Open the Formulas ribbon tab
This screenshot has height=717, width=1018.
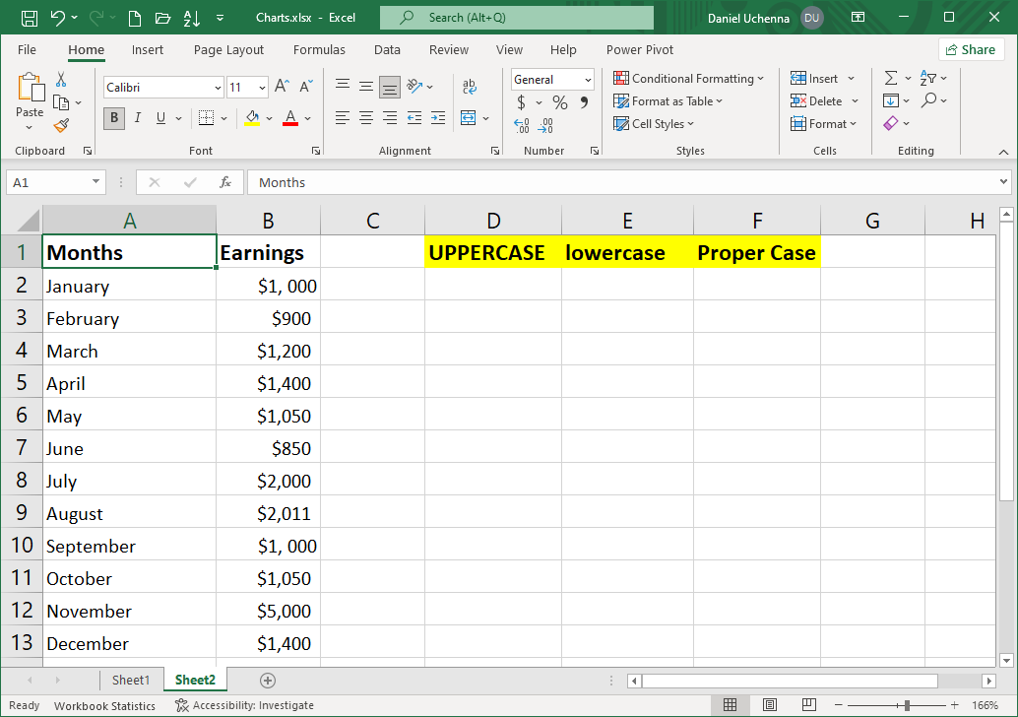point(319,50)
